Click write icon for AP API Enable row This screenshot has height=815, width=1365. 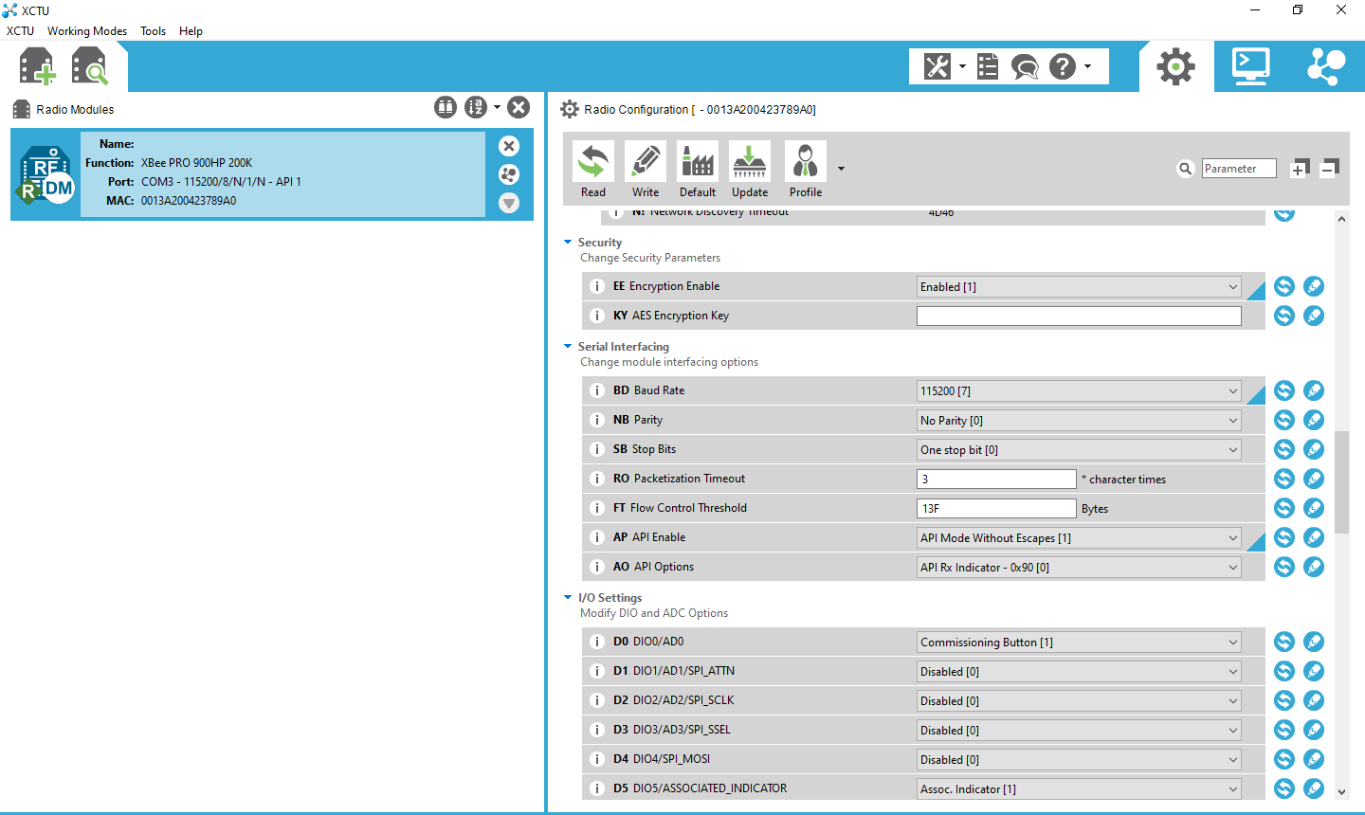coord(1314,537)
